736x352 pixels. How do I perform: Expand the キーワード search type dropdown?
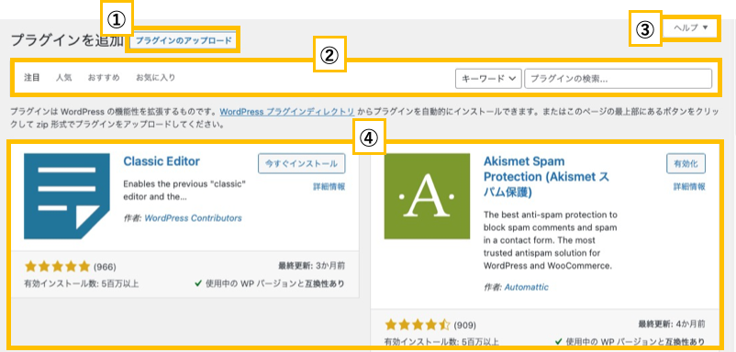(x=488, y=79)
